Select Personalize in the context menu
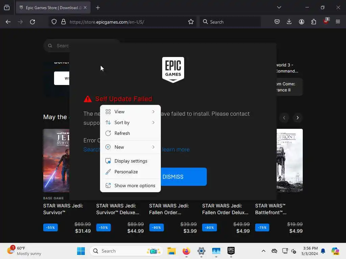This screenshot has height=259, width=346. click(130, 172)
